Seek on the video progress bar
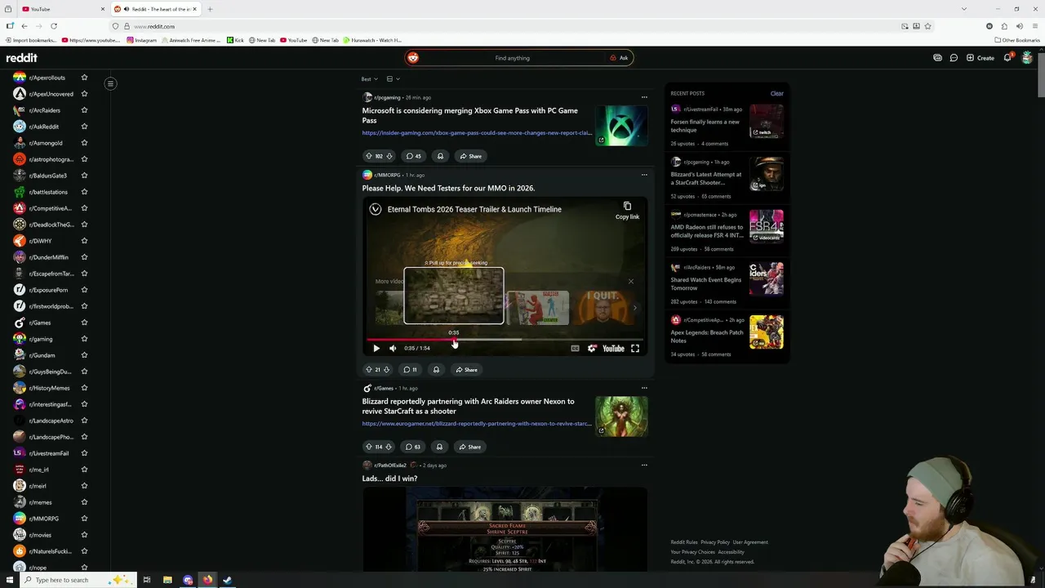Image resolution: width=1045 pixels, height=588 pixels. (x=505, y=339)
